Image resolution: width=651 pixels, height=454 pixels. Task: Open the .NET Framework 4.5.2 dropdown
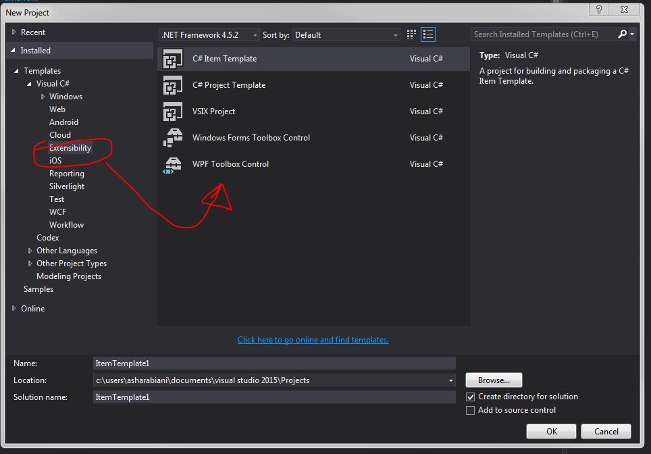tap(209, 35)
